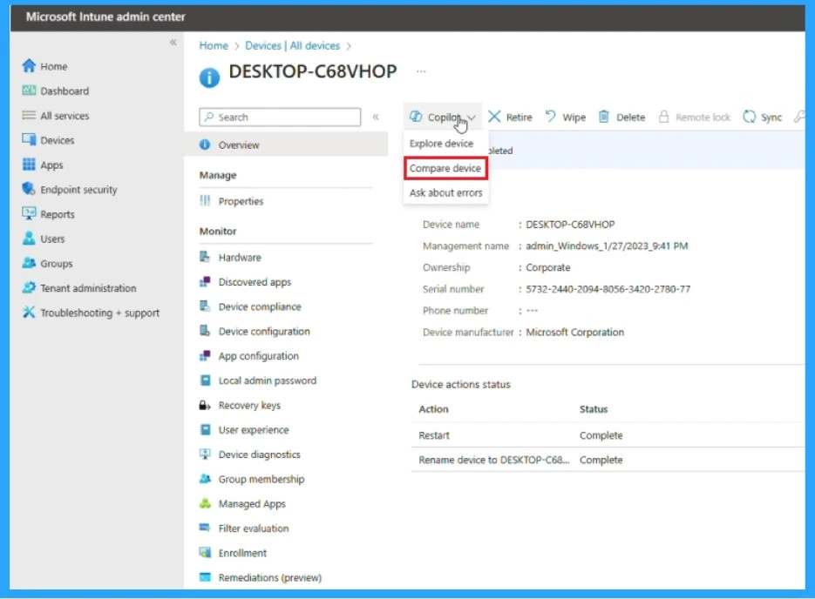
Task: Open Device diagnostics in Monitor list
Action: tap(260, 454)
